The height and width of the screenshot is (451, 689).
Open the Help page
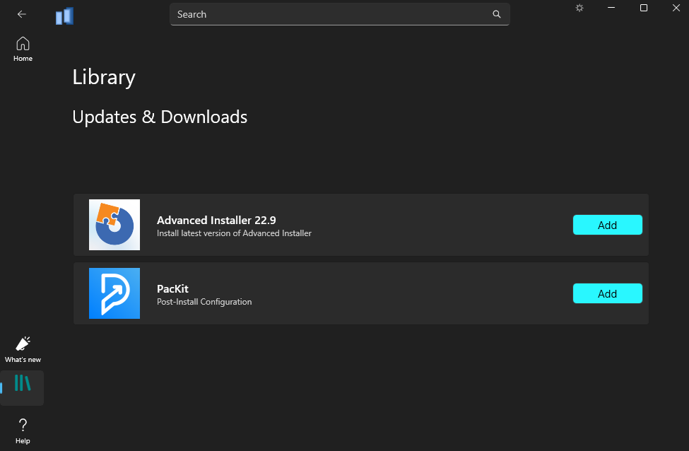(x=23, y=431)
